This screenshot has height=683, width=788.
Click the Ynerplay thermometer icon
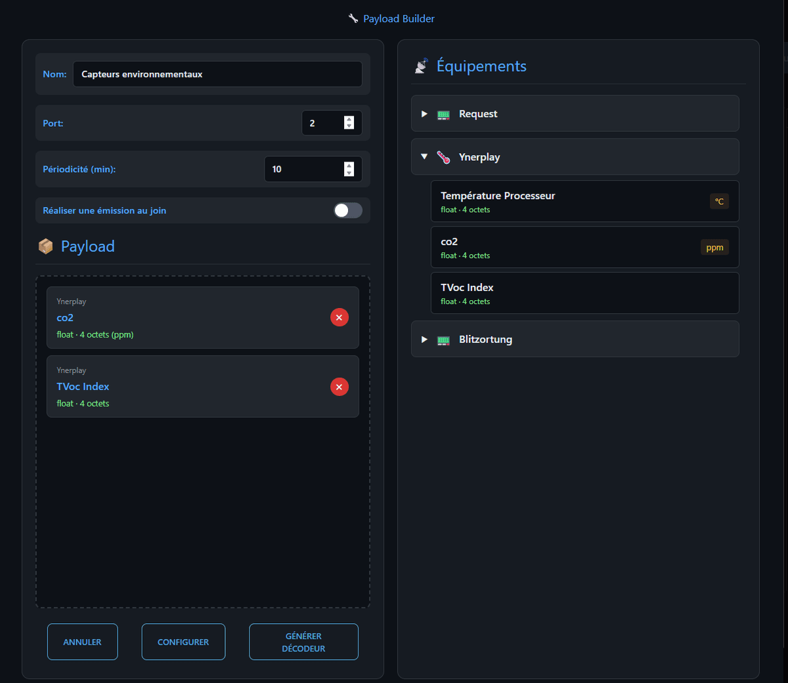click(443, 158)
